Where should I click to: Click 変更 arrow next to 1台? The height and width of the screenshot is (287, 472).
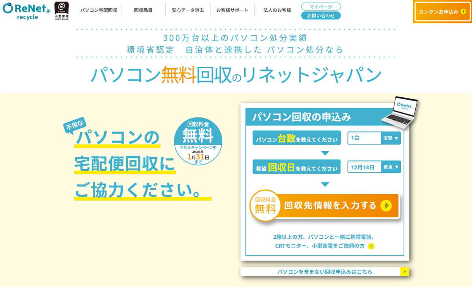coord(391,138)
